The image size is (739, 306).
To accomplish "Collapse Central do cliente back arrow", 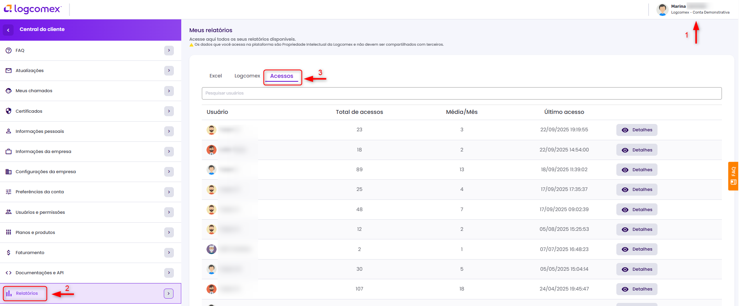I will [8, 30].
